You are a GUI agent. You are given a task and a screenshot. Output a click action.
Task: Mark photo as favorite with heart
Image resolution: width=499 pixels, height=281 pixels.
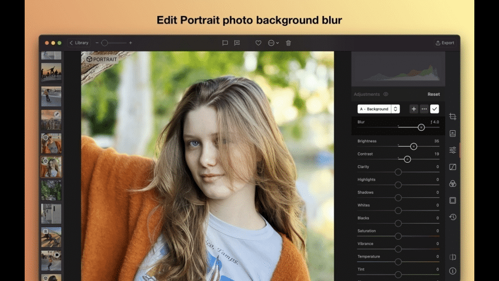click(x=259, y=42)
